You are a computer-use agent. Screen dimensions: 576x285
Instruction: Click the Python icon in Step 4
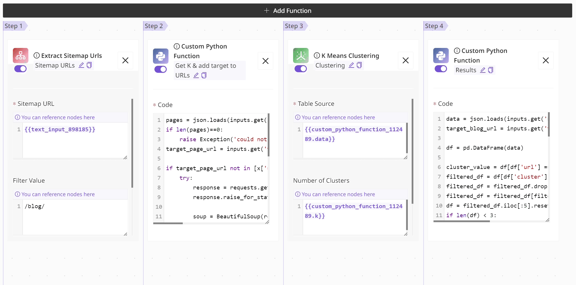tap(441, 56)
